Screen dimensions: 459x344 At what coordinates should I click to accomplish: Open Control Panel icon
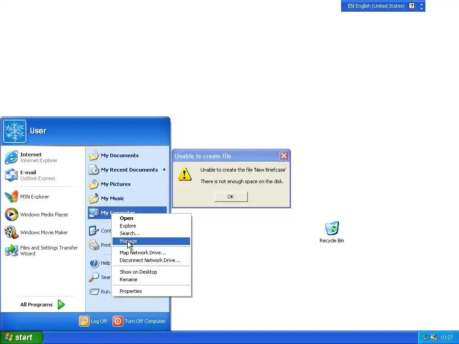pos(94,231)
